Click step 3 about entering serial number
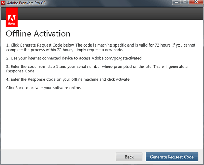 click(x=97, y=69)
